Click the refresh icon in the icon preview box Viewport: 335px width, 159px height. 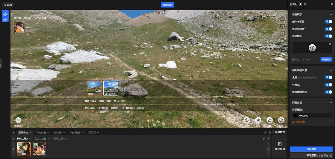[330, 44]
